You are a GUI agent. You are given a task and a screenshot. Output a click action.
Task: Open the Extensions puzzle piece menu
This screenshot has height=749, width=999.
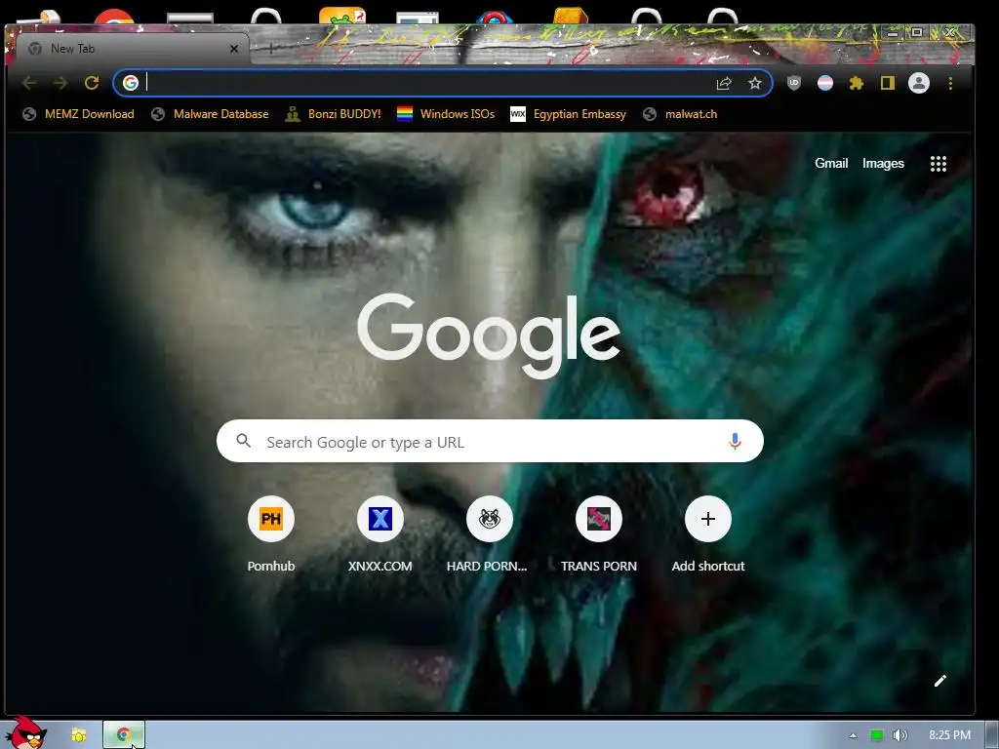click(857, 83)
